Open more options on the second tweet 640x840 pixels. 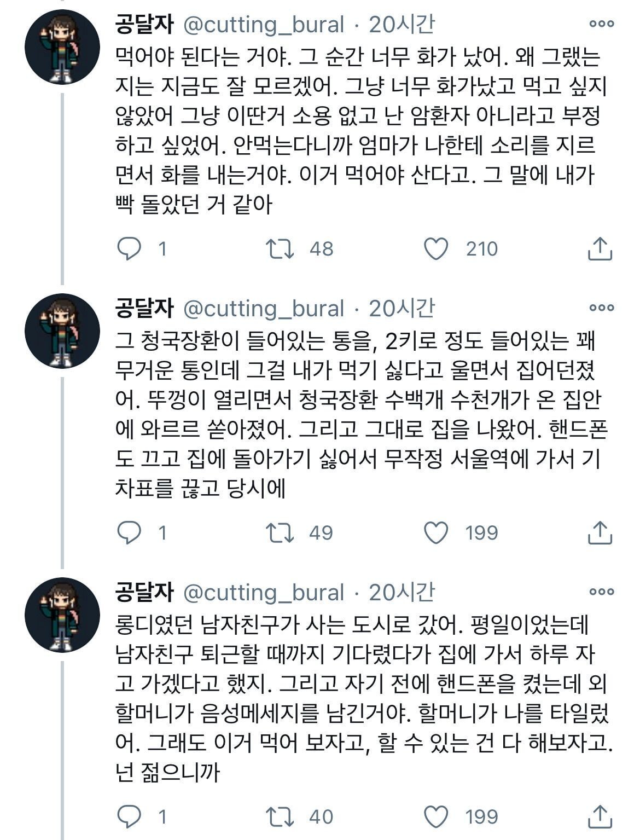(601, 308)
